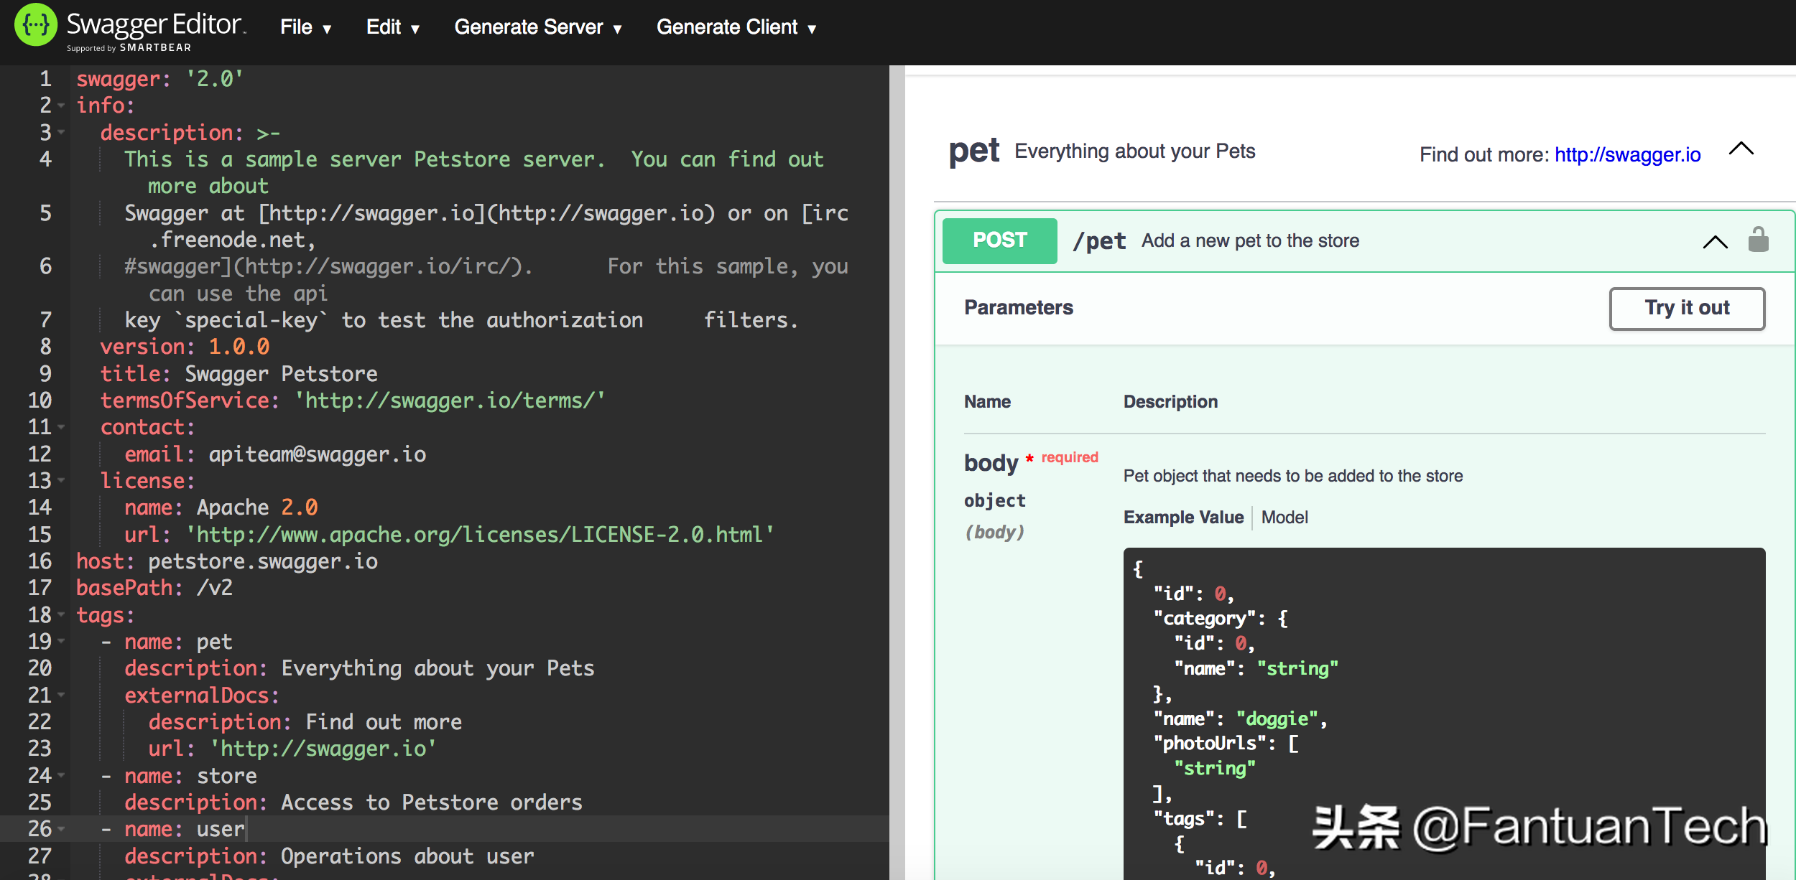This screenshot has width=1796, height=880.
Task: Select the Example Value tab
Action: click(1183, 517)
